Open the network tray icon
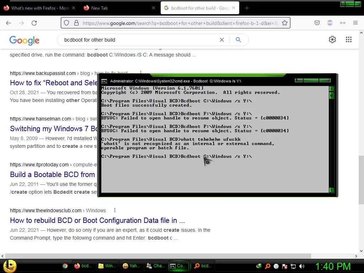Image resolution: width=364 pixels, height=273 pixels. pyautogui.click(x=293, y=266)
